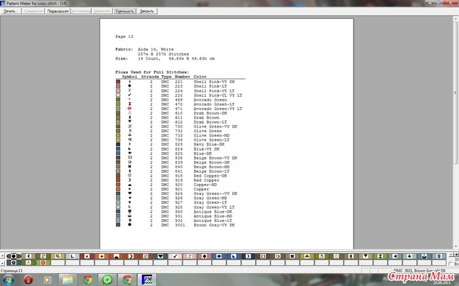This screenshot has height=286, width=459.
Task: Select the left arrow blue palette swatch
Action: point(219,256)
